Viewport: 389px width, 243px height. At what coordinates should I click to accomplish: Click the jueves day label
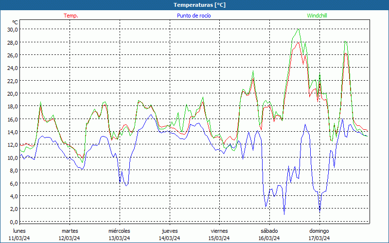(170, 231)
